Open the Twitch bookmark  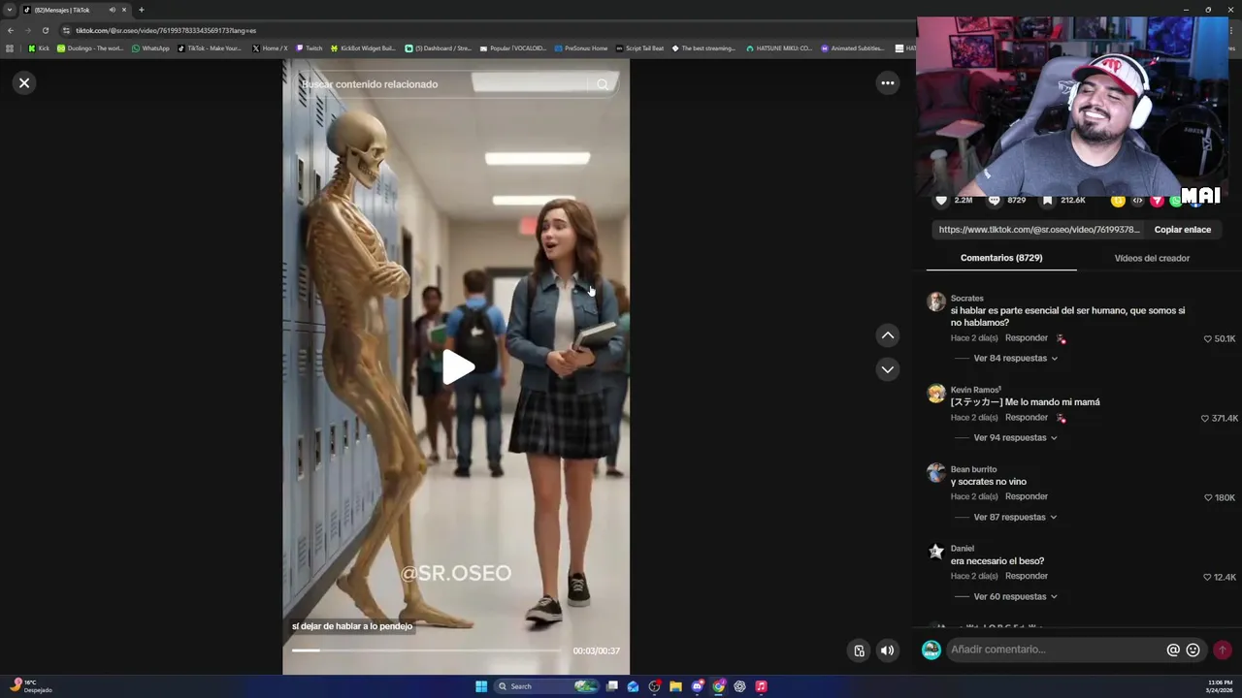(x=310, y=48)
